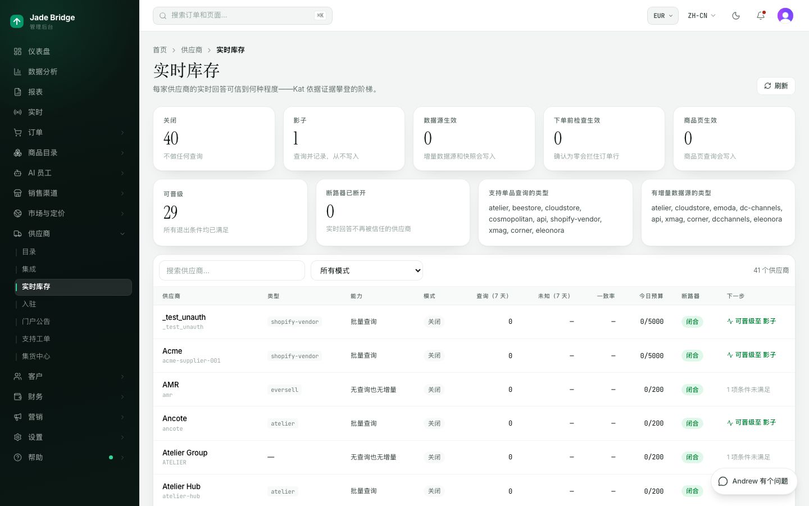Click the 商品目录 icon

pos(18,152)
